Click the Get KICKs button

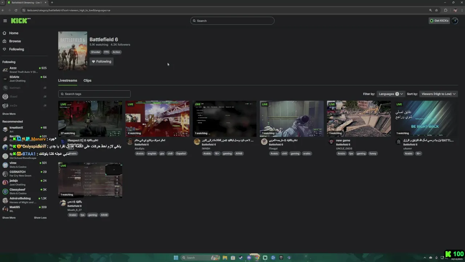point(439,21)
